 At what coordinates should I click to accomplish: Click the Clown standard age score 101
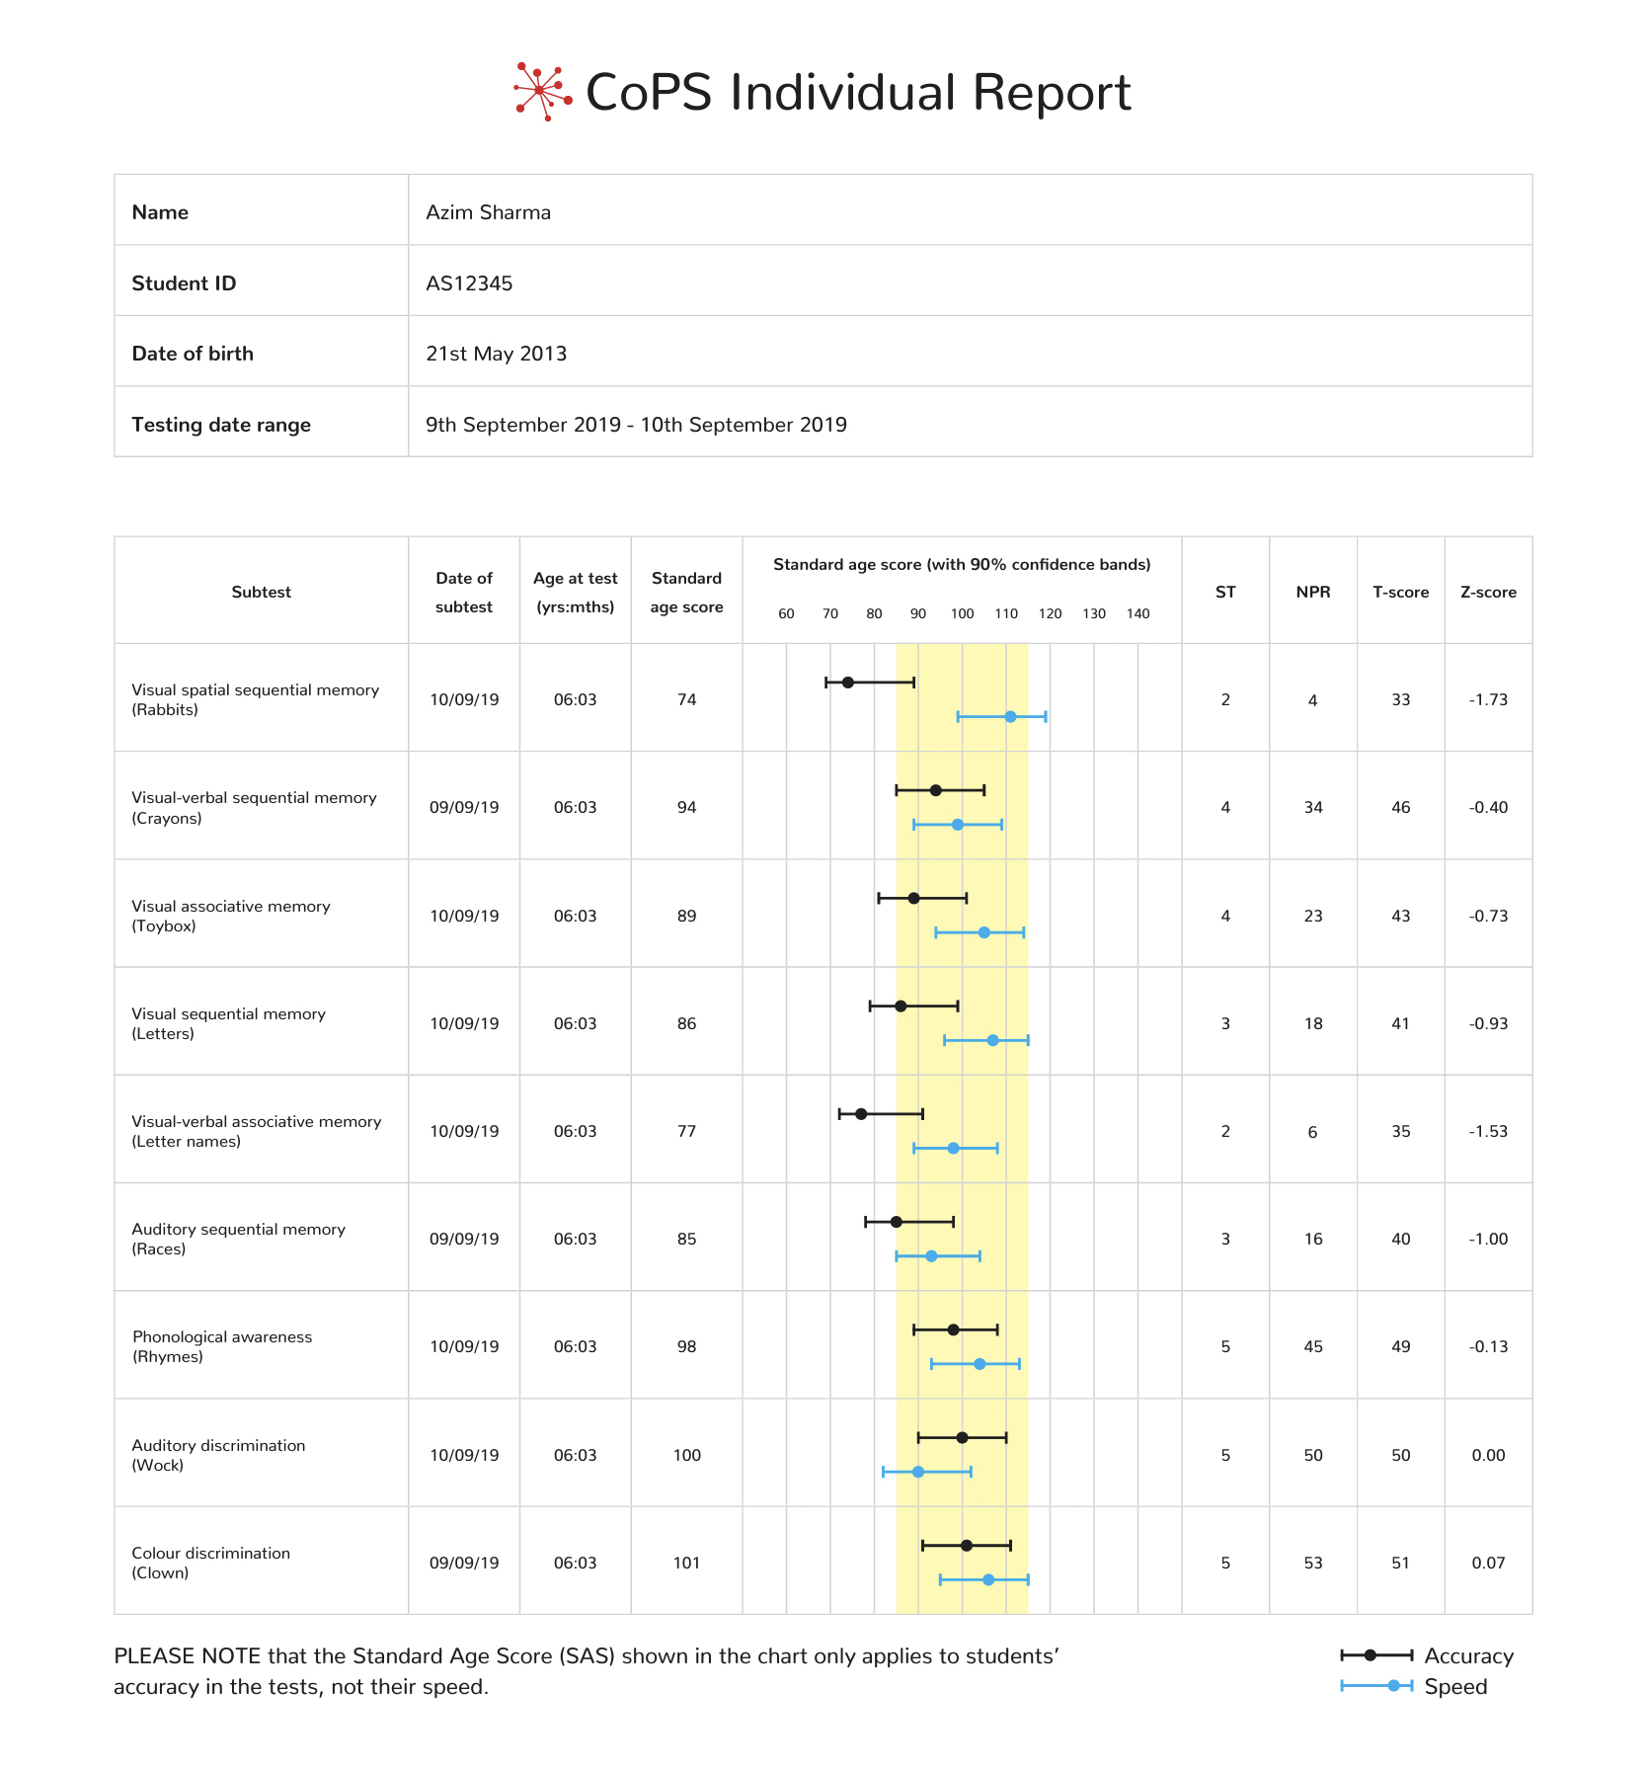(x=686, y=1563)
